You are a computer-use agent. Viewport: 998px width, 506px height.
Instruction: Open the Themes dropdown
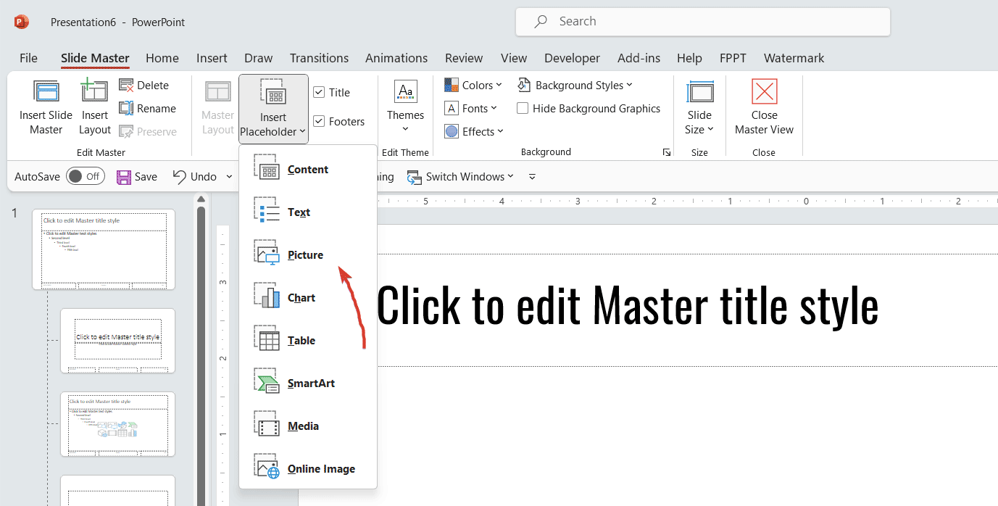click(405, 107)
